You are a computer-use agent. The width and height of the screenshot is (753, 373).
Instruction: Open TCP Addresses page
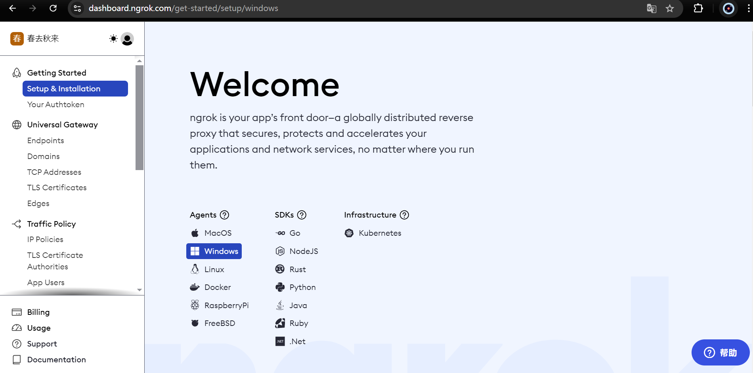coord(54,172)
